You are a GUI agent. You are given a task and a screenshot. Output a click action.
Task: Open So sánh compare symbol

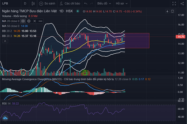coord(47,4)
